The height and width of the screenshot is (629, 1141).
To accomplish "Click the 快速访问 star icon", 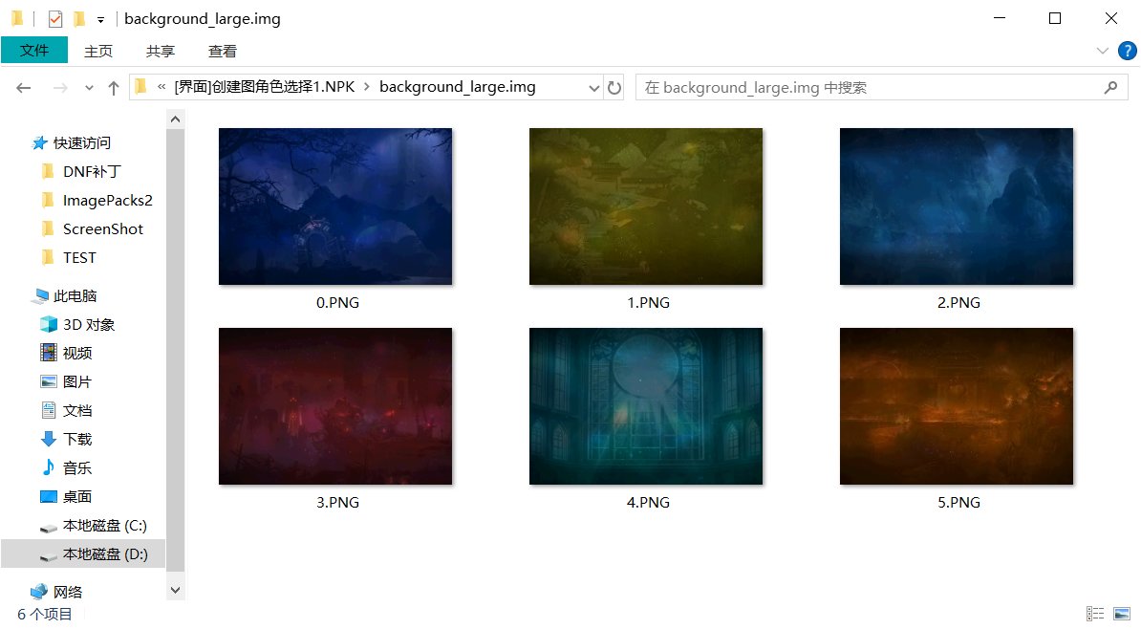I will pos(39,142).
